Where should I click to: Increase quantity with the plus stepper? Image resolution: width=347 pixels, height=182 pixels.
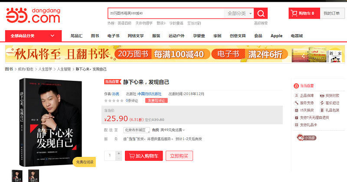(x=119, y=153)
